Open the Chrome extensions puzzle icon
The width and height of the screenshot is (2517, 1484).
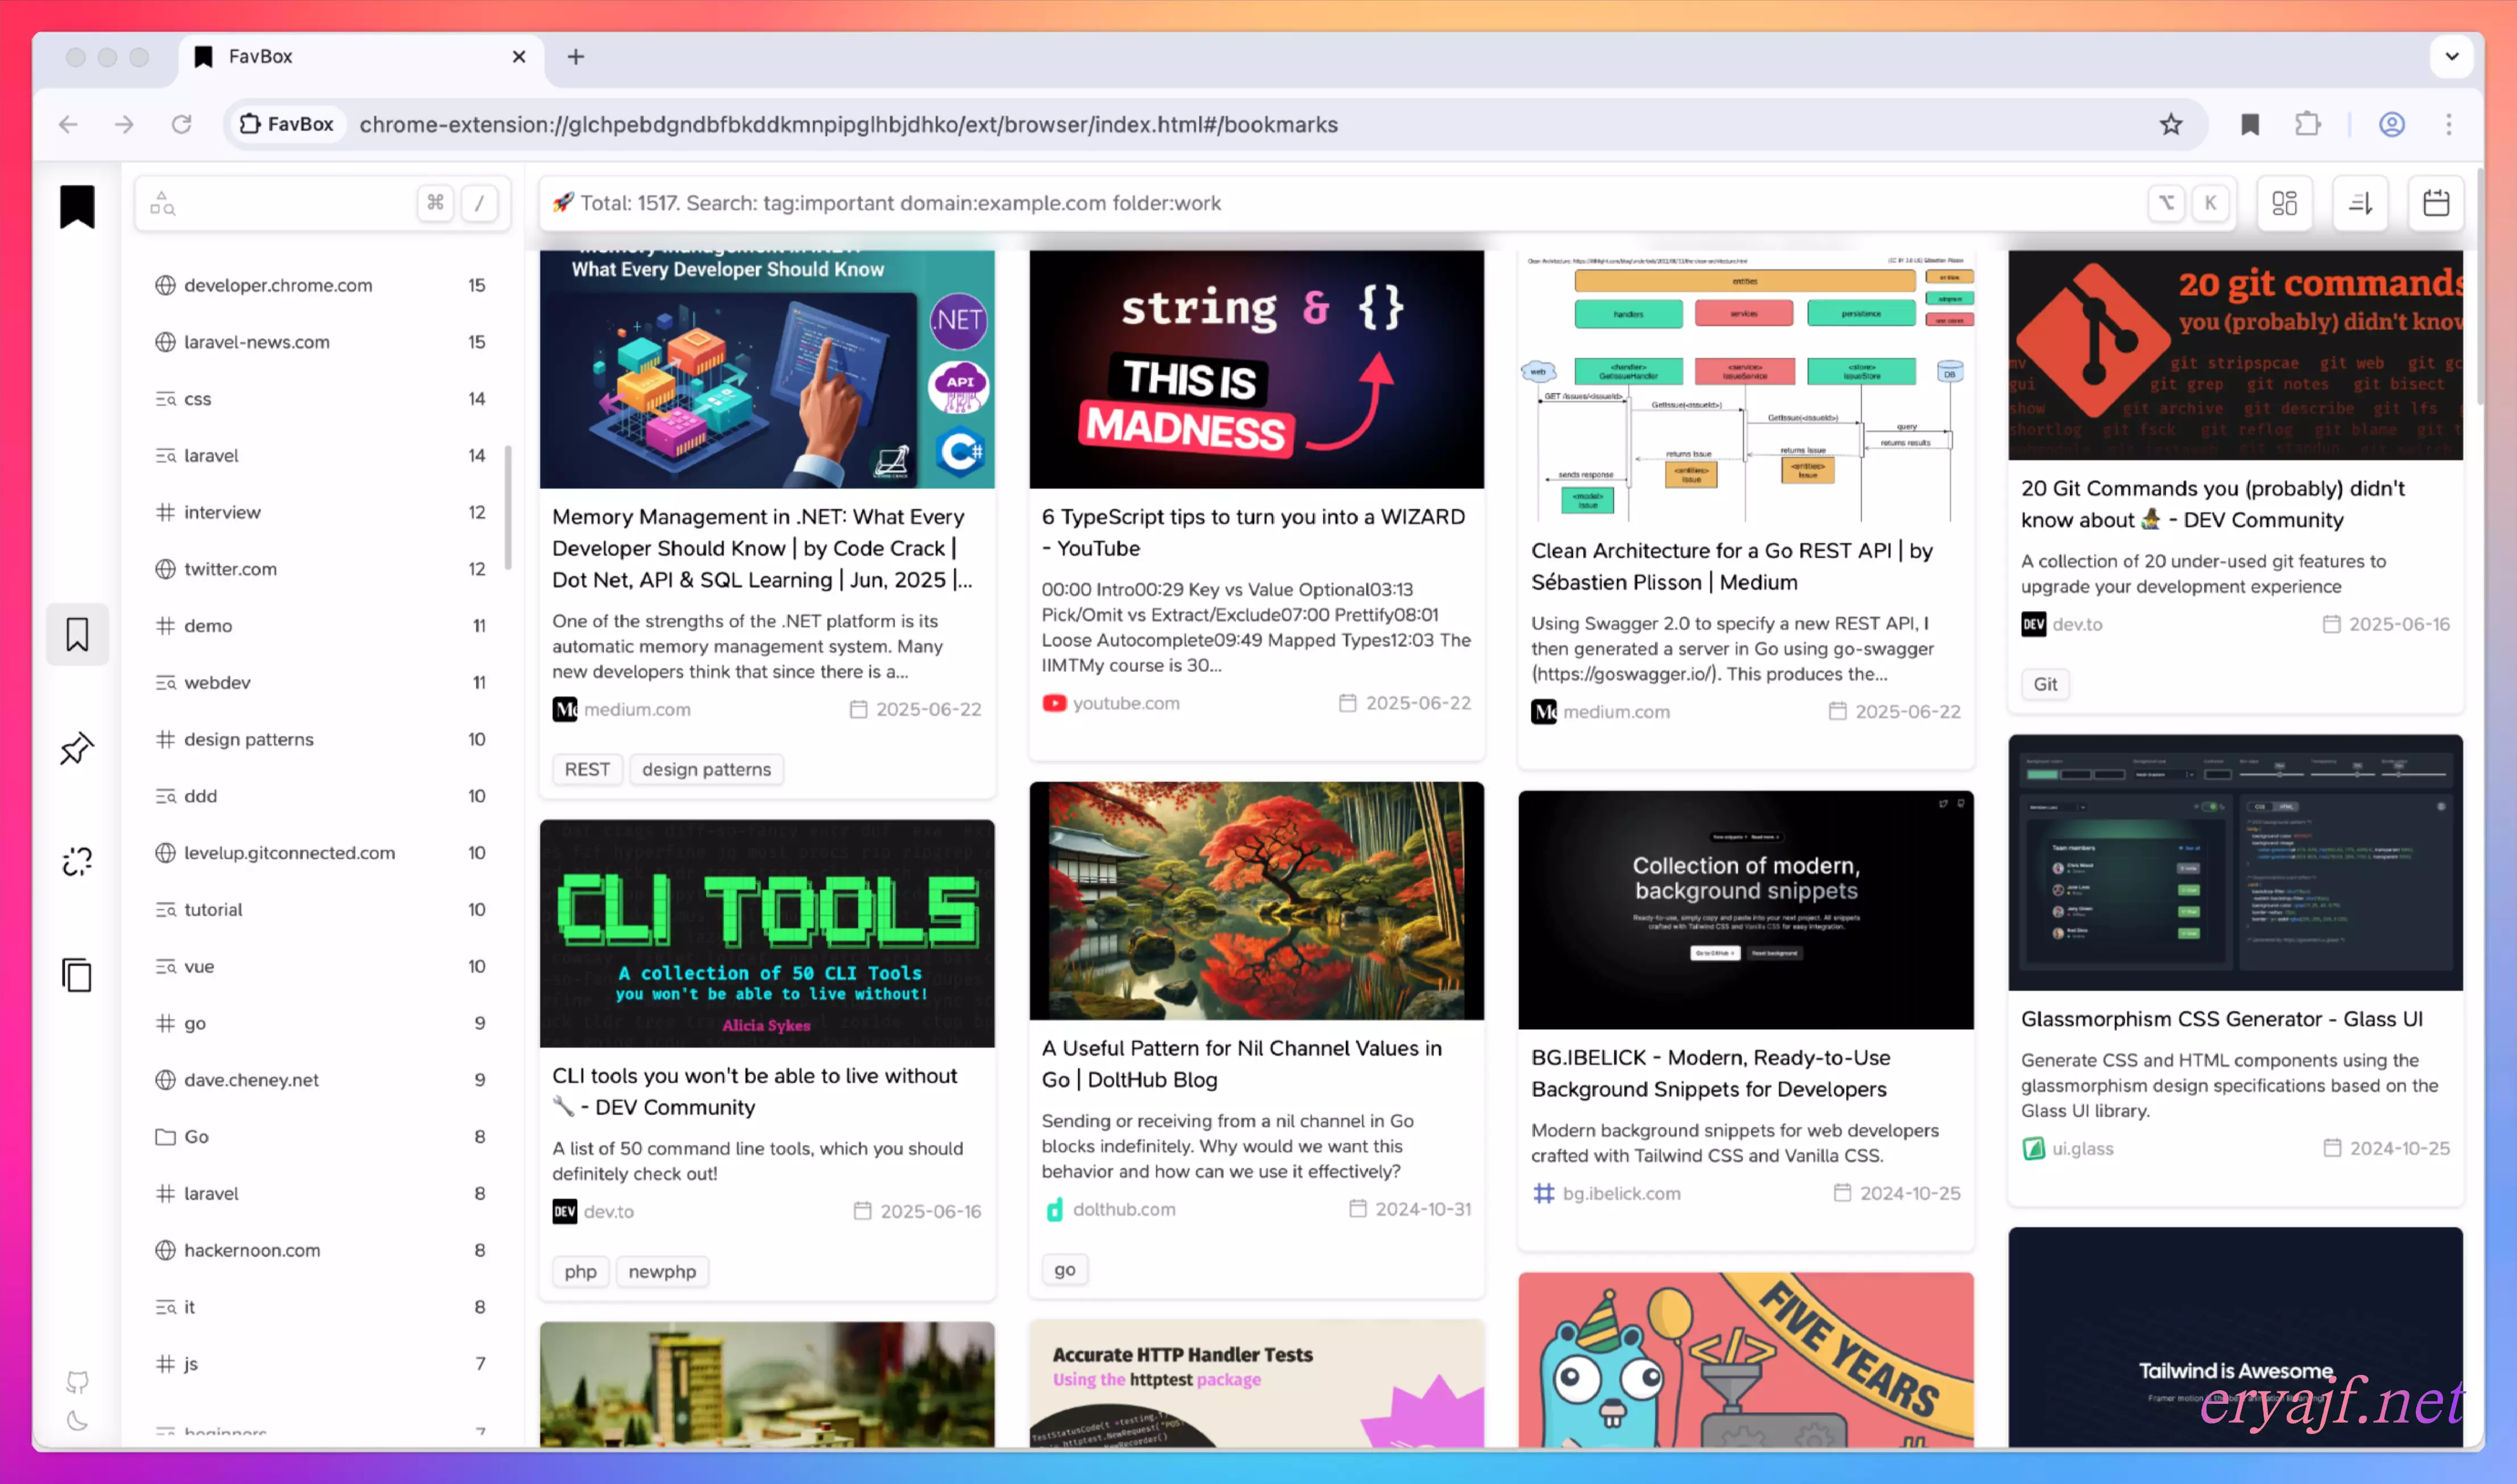2308,124
